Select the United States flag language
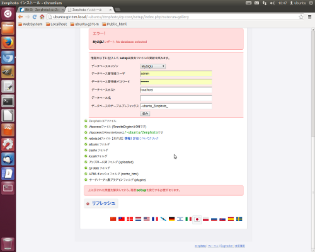This screenshot has width=315, height=252. (147, 219)
